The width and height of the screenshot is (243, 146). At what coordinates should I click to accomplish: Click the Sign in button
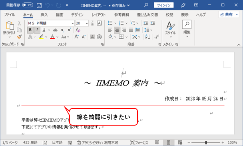pyautogui.click(x=163, y=5)
